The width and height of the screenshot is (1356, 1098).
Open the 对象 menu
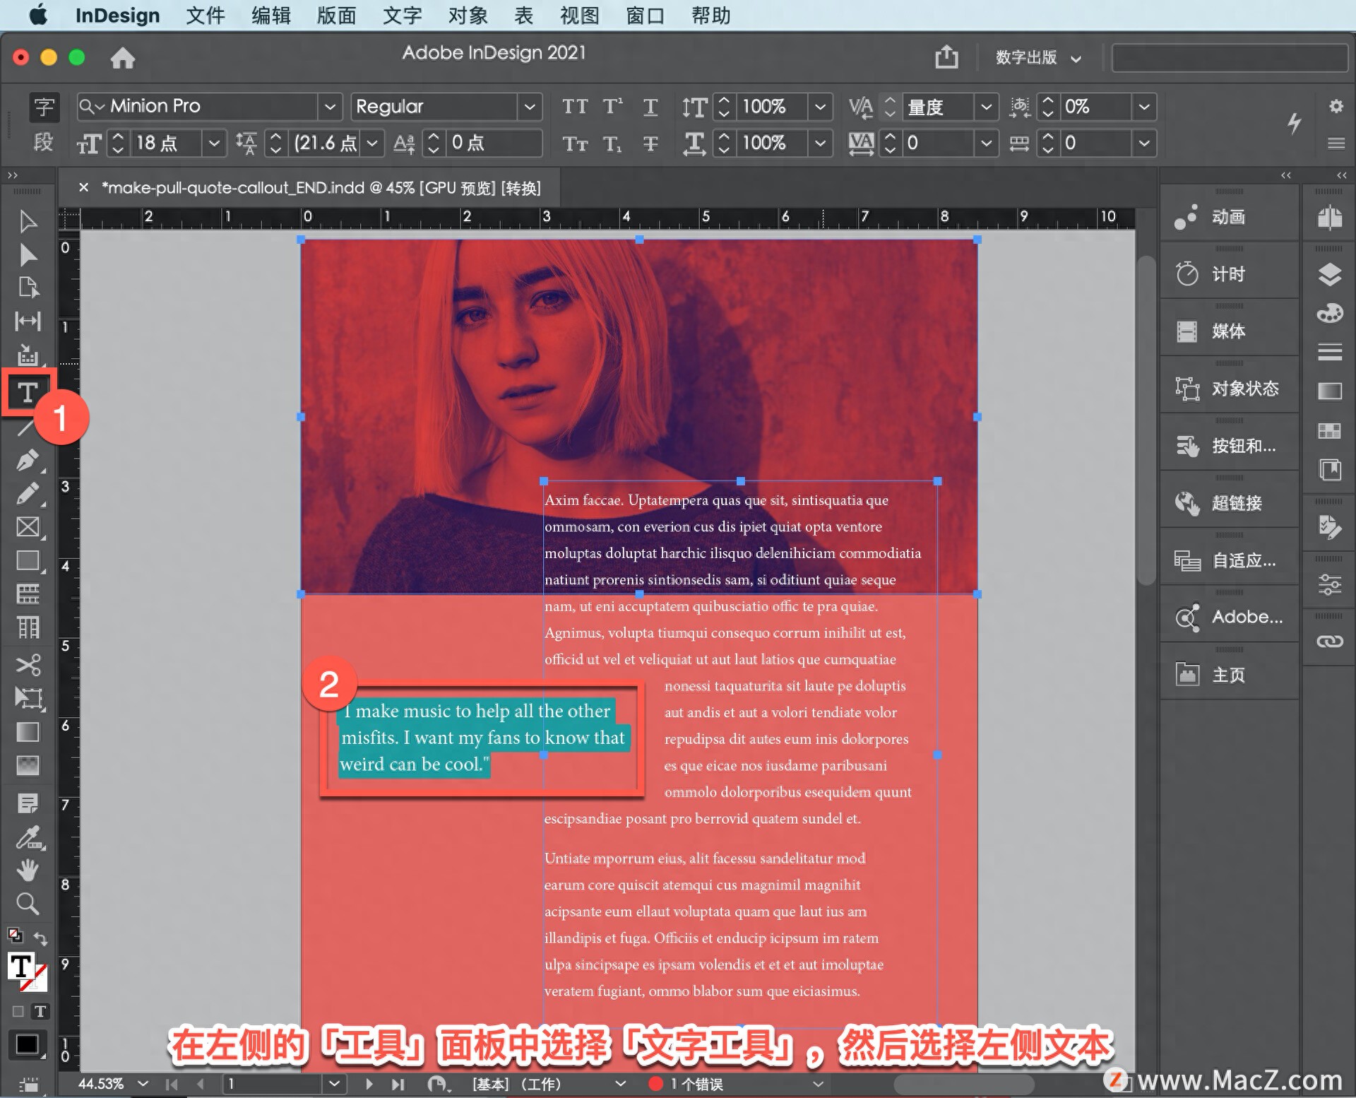pyautogui.click(x=468, y=16)
